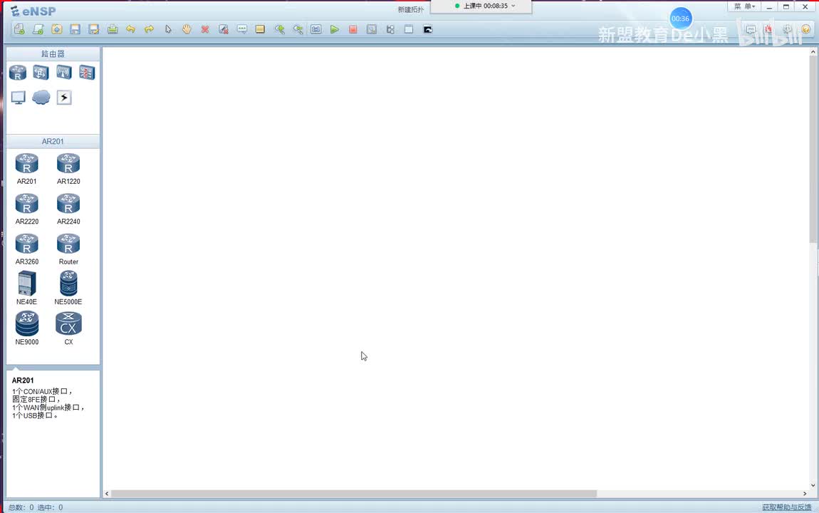819x513 pixels.
Task: Reset canvas zoom to 1:1
Action: (316, 29)
